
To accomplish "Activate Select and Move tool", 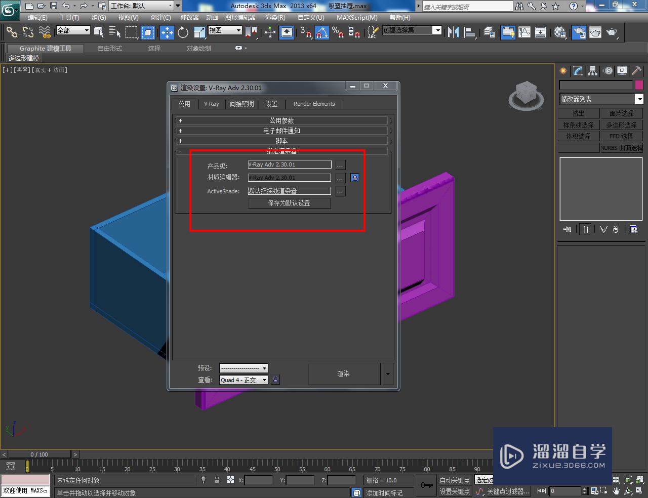I will pos(167,32).
